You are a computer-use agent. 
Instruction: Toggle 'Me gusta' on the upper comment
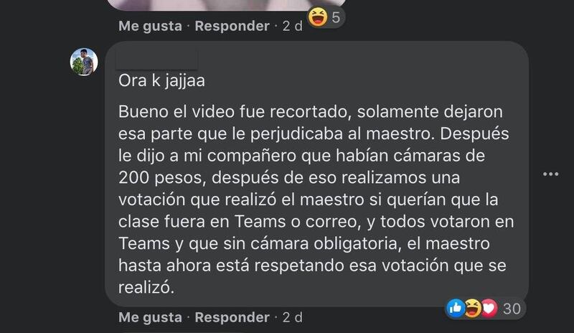(150, 26)
